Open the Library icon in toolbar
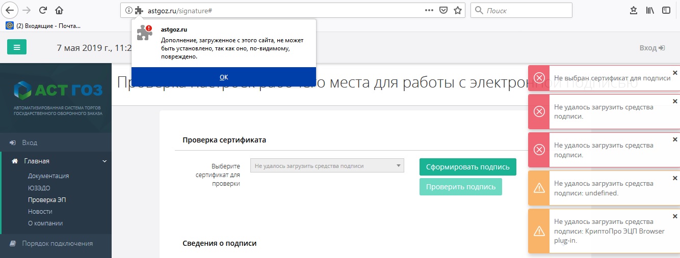680x258 pixels. click(650, 10)
